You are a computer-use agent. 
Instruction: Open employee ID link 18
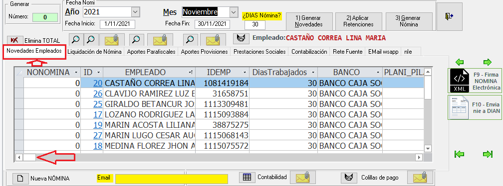(98, 146)
